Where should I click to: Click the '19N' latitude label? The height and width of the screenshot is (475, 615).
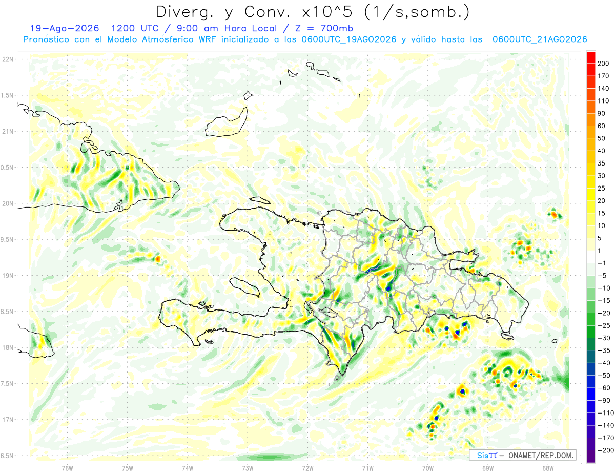[x=8, y=276]
